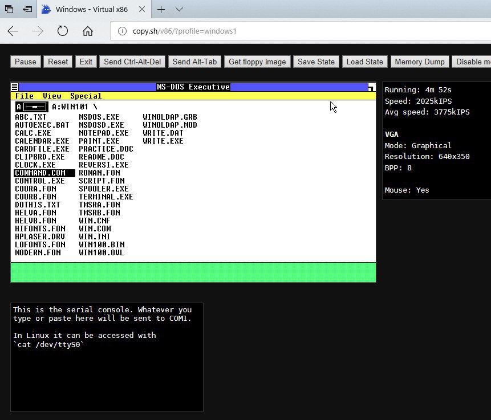Image resolution: width=491 pixels, height=420 pixels.
Task: Select WIN100.OVL file
Action: [102, 252]
